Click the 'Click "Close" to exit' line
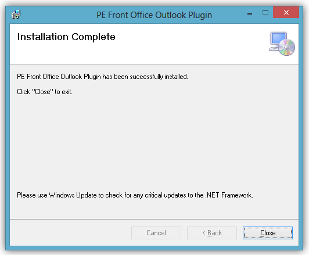309x255 pixels. [45, 92]
